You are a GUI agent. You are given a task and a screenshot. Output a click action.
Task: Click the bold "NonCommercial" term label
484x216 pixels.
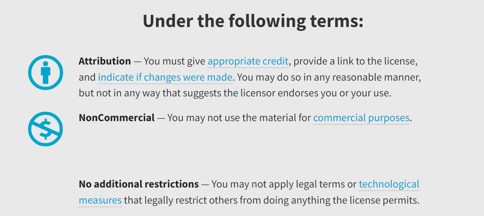point(117,118)
